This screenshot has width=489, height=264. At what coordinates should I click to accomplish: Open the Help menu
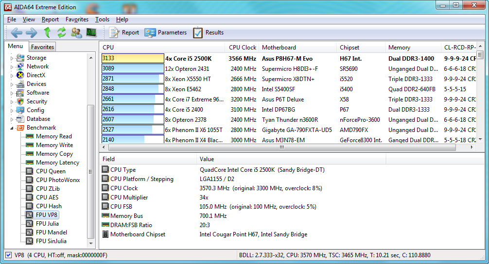click(122, 19)
